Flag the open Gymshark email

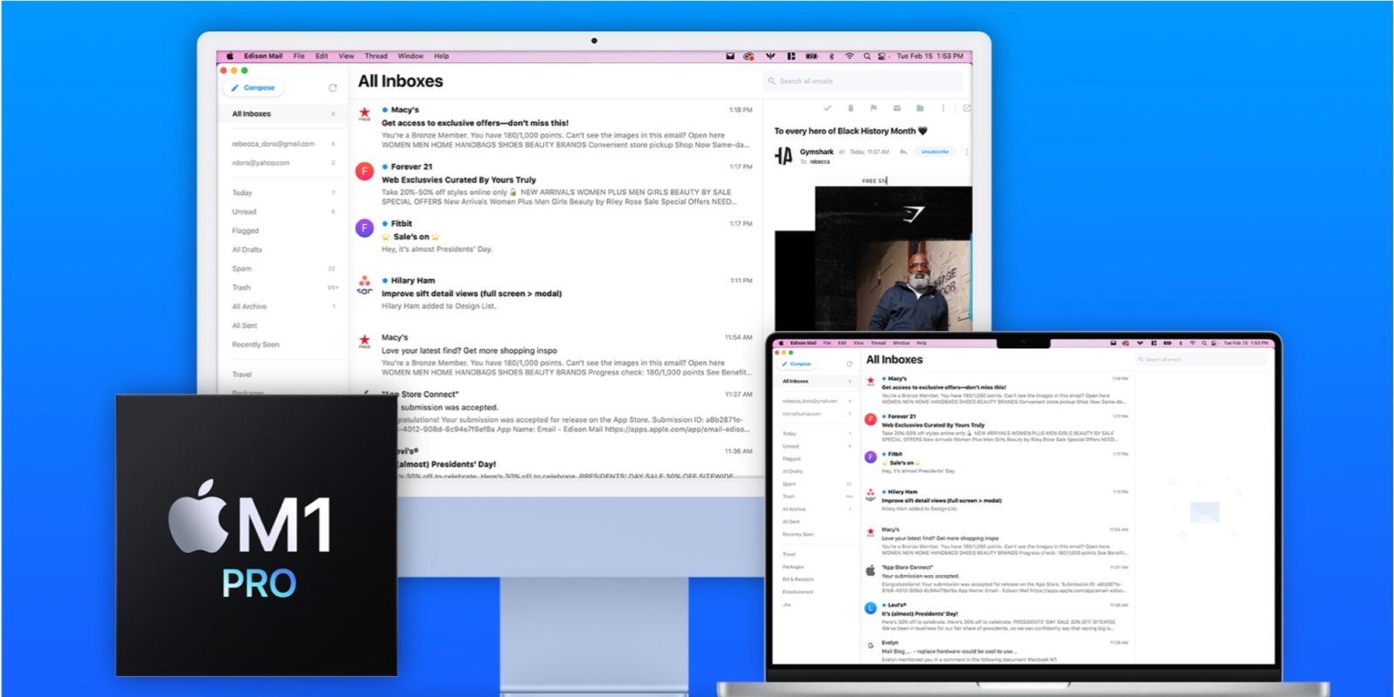click(873, 108)
